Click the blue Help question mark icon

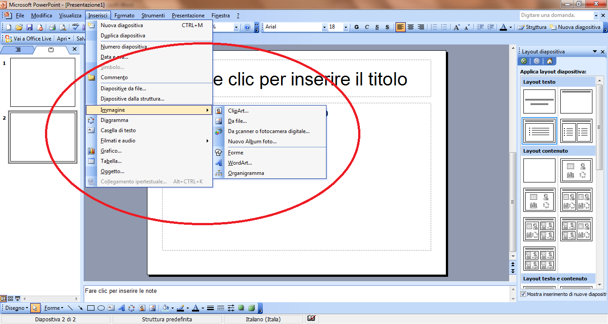pyautogui.click(x=247, y=27)
